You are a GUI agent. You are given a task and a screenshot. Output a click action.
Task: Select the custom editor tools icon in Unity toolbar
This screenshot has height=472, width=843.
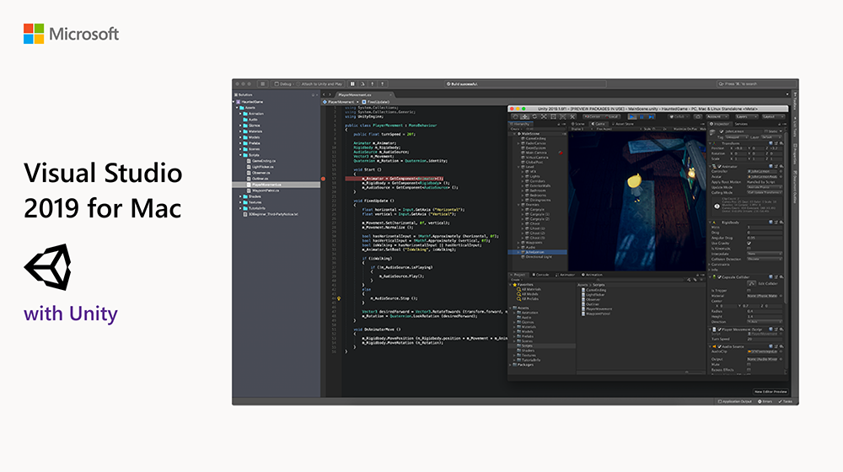coord(572,116)
